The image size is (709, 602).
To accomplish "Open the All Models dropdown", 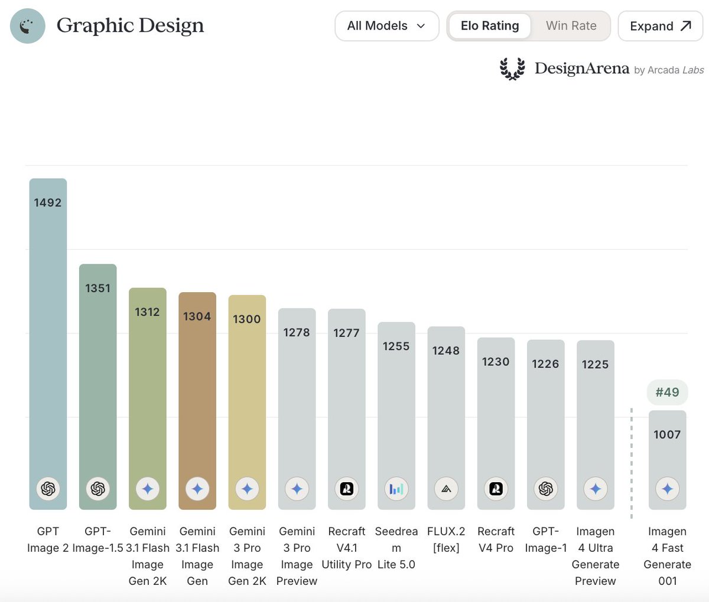I will (387, 26).
